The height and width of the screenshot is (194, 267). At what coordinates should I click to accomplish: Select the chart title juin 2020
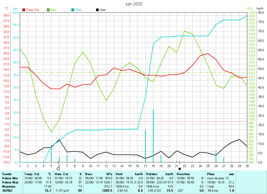(x=134, y=4)
